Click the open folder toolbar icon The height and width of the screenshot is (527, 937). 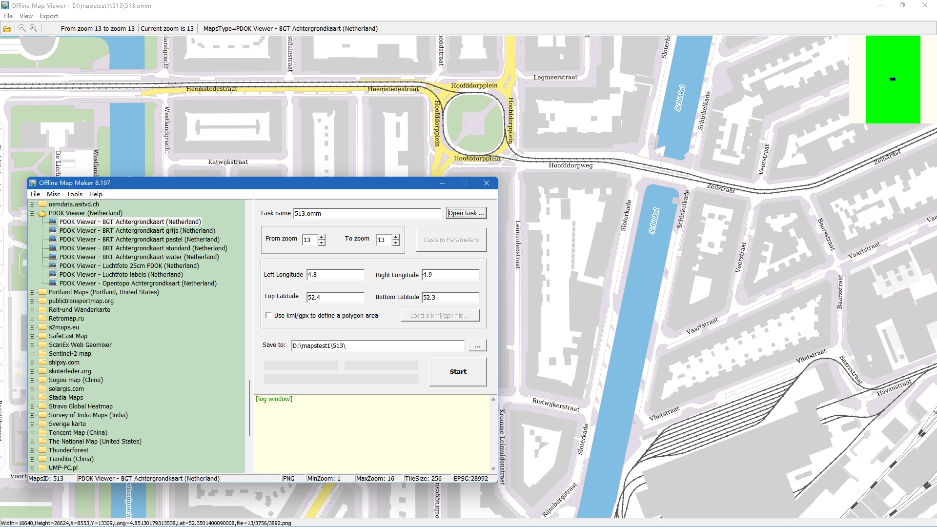7,29
